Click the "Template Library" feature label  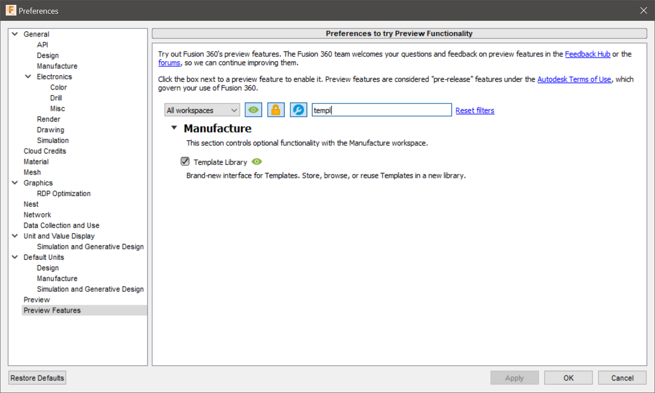(x=220, y=162)
